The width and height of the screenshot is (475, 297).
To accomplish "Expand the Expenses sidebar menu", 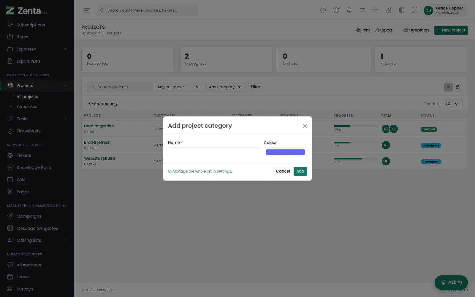I will [x=37, y=49].
